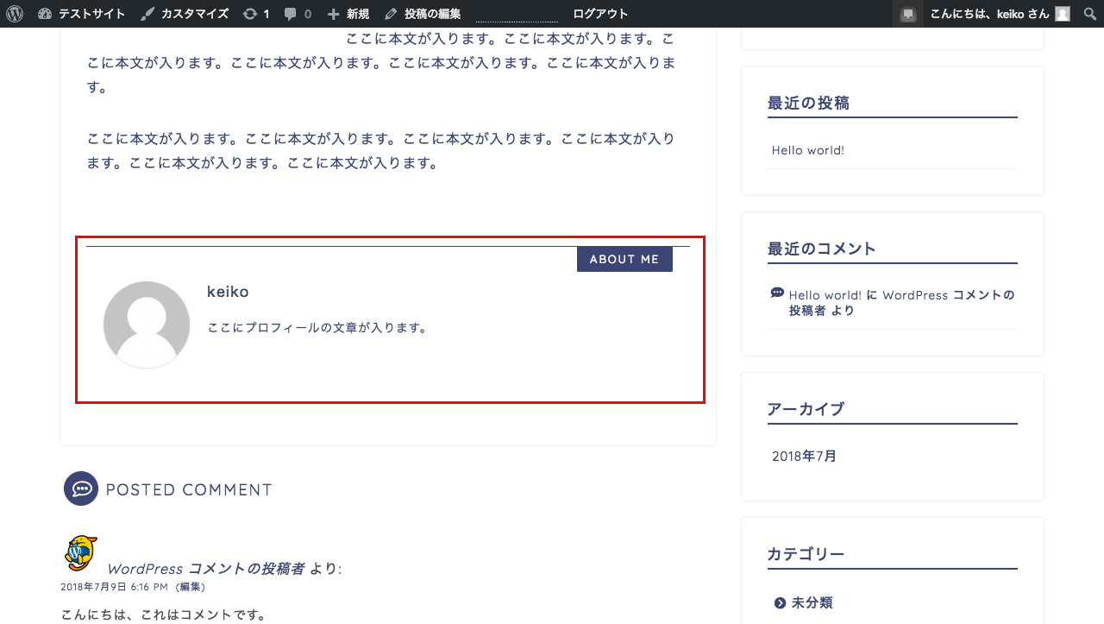Click the （編集）comment edit link
This screenshot has height=624, width=1104.
pyautogui.click(x=190, y=587)
